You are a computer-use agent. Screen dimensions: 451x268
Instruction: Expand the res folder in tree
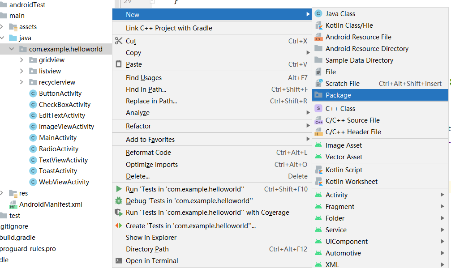[x=2, y=193]
